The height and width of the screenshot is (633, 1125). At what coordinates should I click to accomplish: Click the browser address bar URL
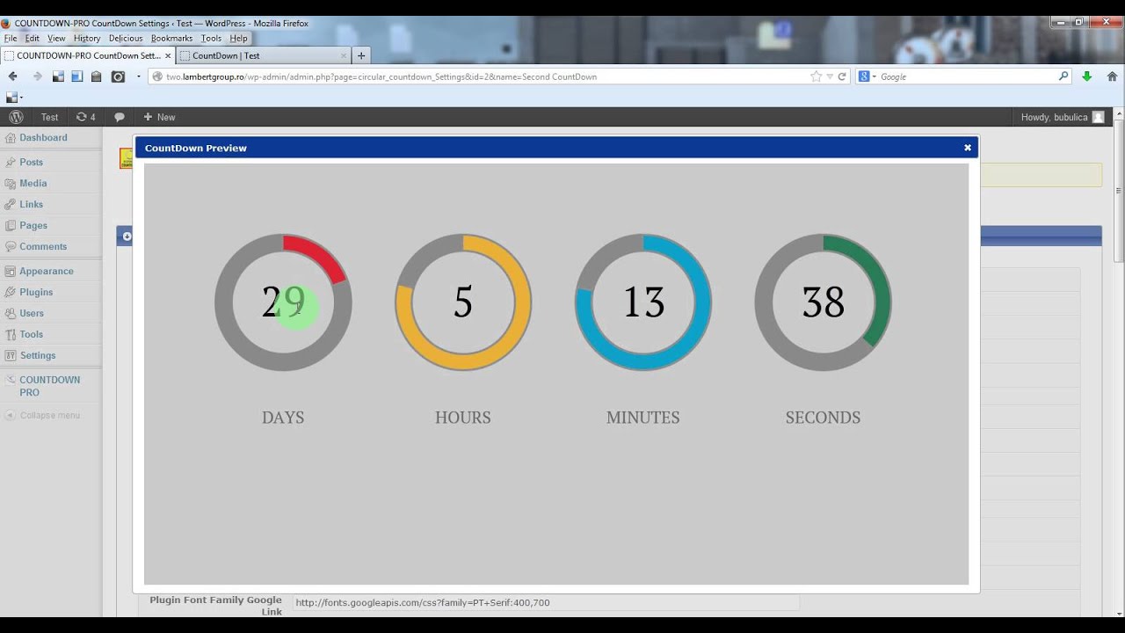(x=381, y=76)
